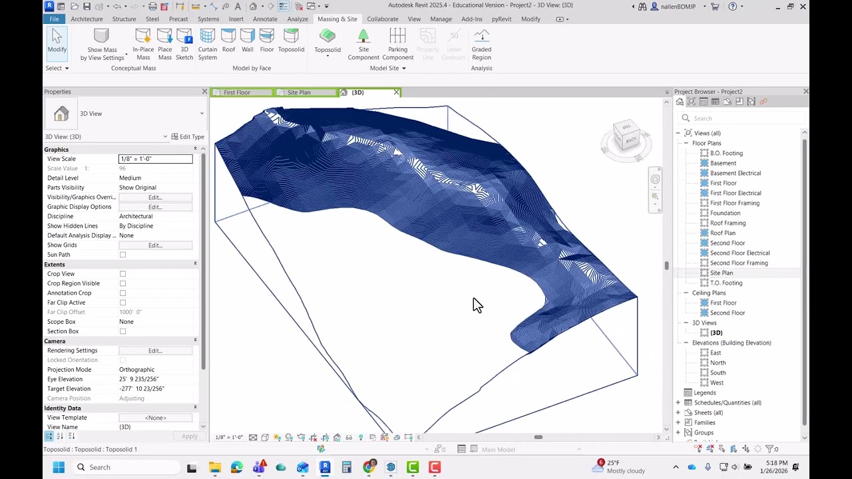852x479 pixels.
Task: Enable the Crop View checkbox
Action: coord(122,274)
